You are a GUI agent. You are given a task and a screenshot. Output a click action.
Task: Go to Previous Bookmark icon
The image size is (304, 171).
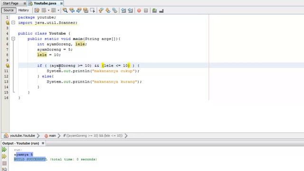pyautogui.click(x=101, y=10)
